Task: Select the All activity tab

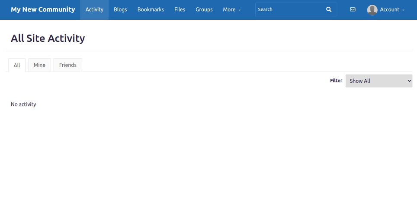Action: coord(17,65)
